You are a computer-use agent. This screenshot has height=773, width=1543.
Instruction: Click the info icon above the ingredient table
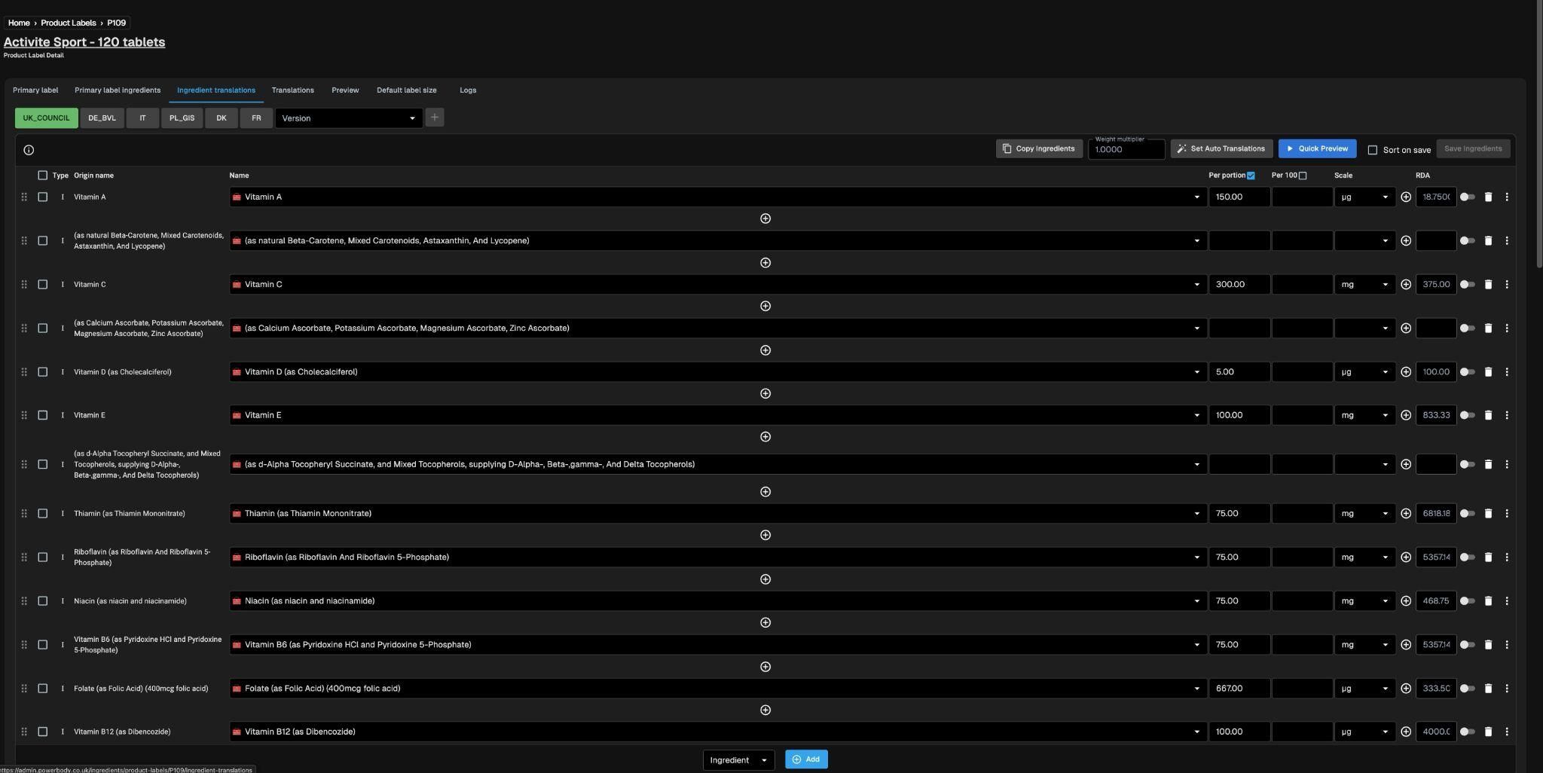(29, 150)
